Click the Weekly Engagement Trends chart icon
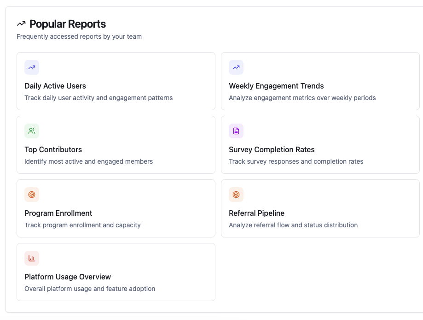 (236, 67)
